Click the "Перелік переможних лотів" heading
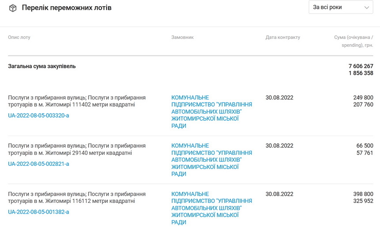380x229 pixels. pyautogui.click(x=66, y=8)
